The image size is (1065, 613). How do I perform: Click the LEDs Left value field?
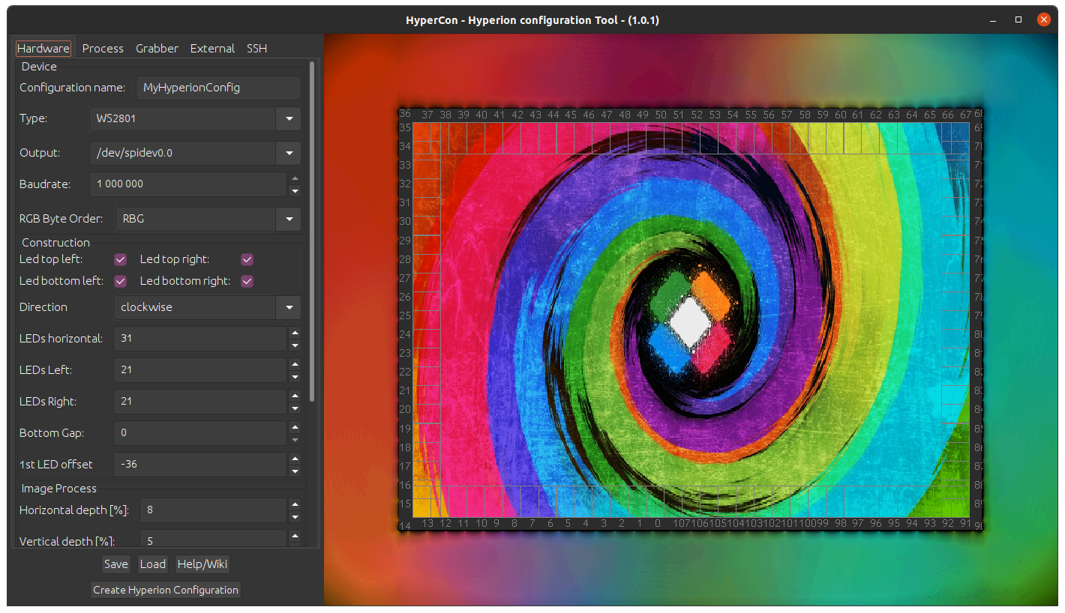point(200,369)
